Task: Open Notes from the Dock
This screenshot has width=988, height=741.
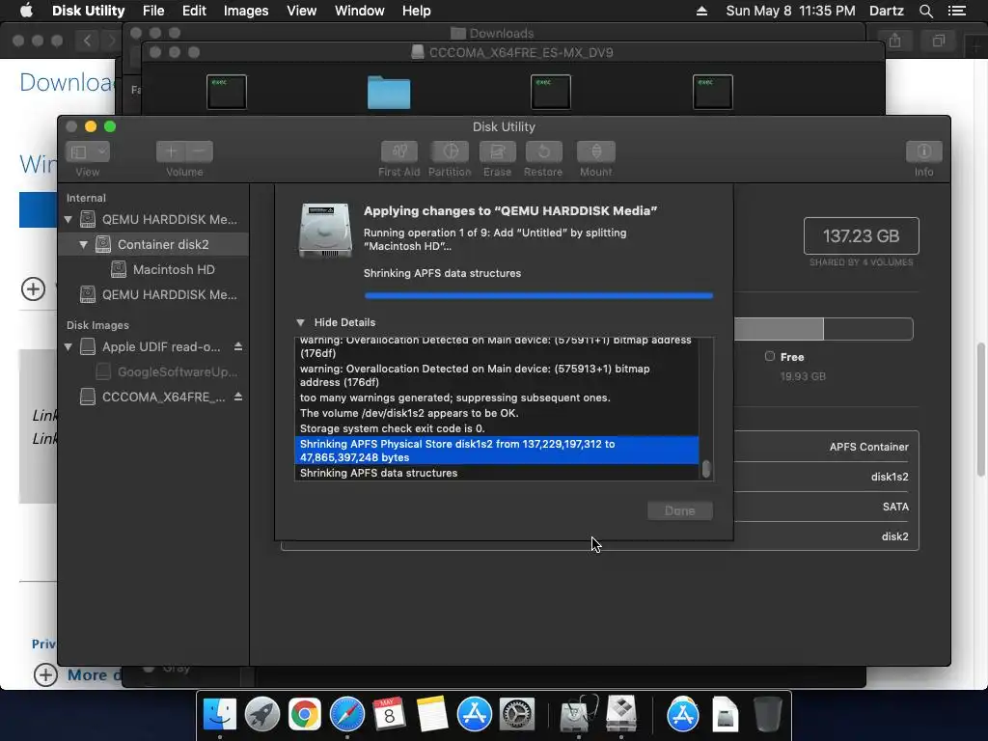Action: coord(431,715)
